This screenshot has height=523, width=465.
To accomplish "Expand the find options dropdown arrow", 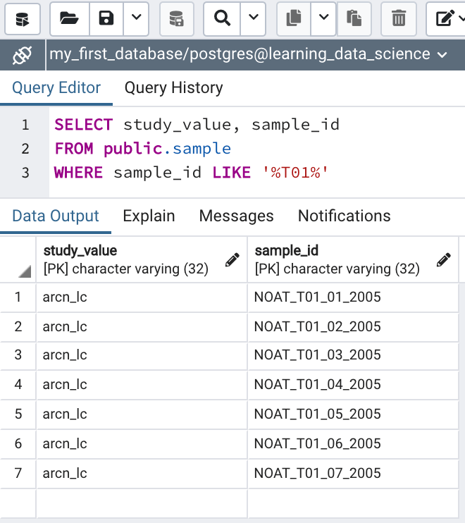I will tap(252, 18).
